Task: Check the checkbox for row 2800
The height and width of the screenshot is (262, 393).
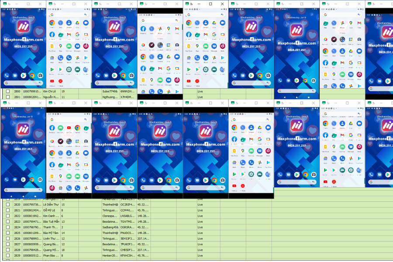Action: click(7, 92)
